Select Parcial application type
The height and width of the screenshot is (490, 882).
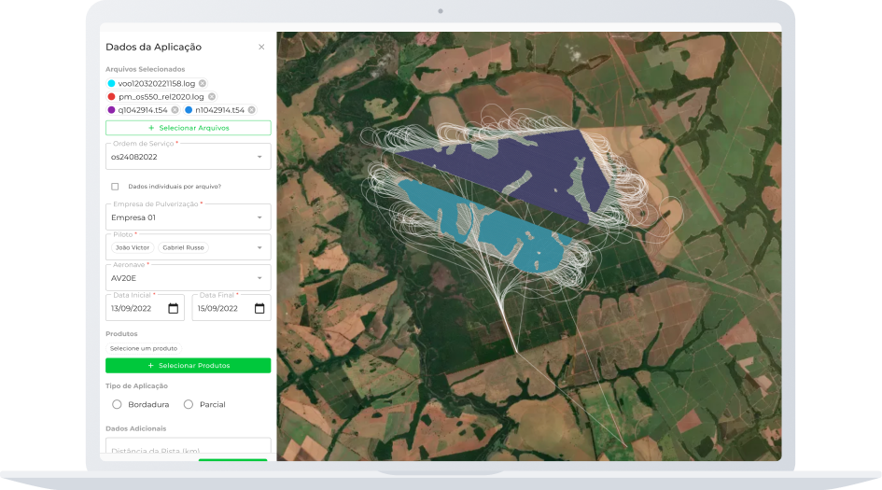click(189, 404)
